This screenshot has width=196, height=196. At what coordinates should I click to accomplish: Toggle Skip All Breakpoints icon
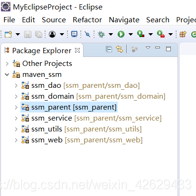click(87, 34)
